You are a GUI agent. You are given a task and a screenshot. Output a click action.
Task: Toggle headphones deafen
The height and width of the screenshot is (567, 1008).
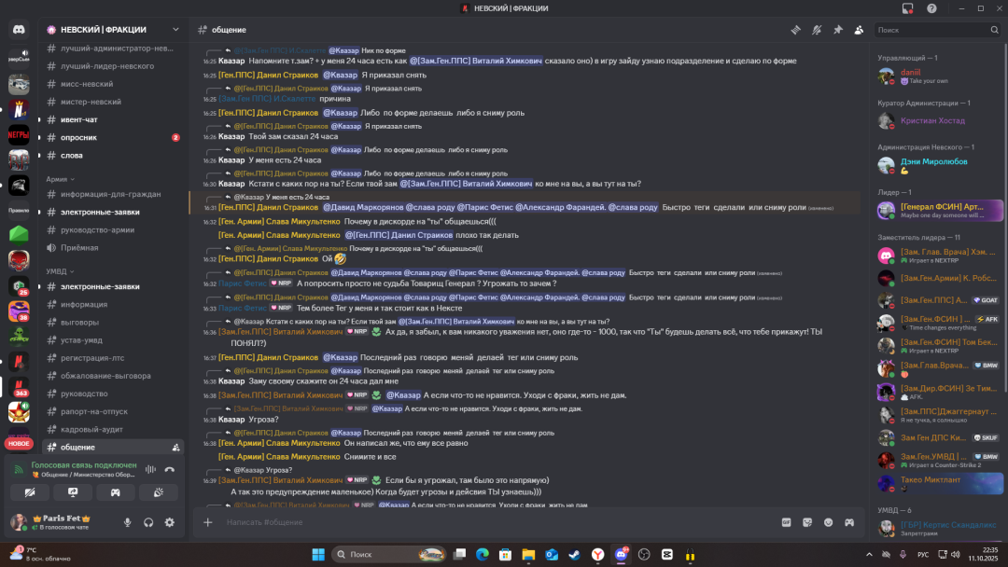click(x=148, y=522)
